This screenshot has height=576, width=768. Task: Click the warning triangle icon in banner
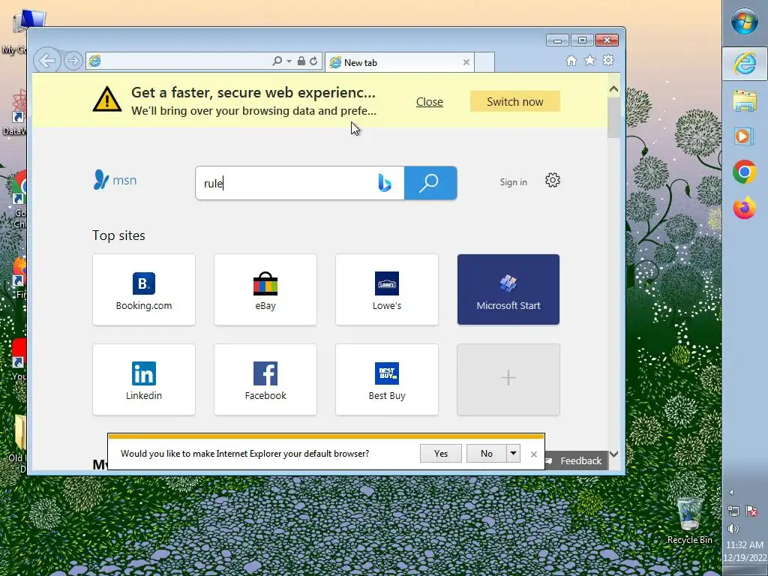click(107, 100)
